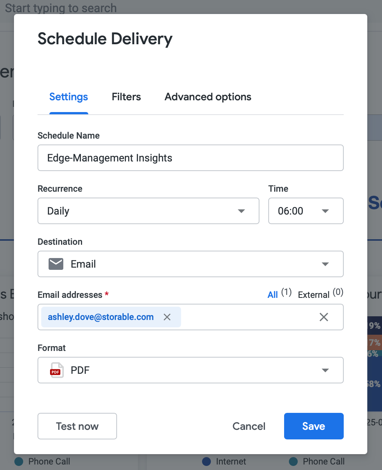Filter to External email addresses
This screenshot has height=470, width=382.
tap(314, 295)
